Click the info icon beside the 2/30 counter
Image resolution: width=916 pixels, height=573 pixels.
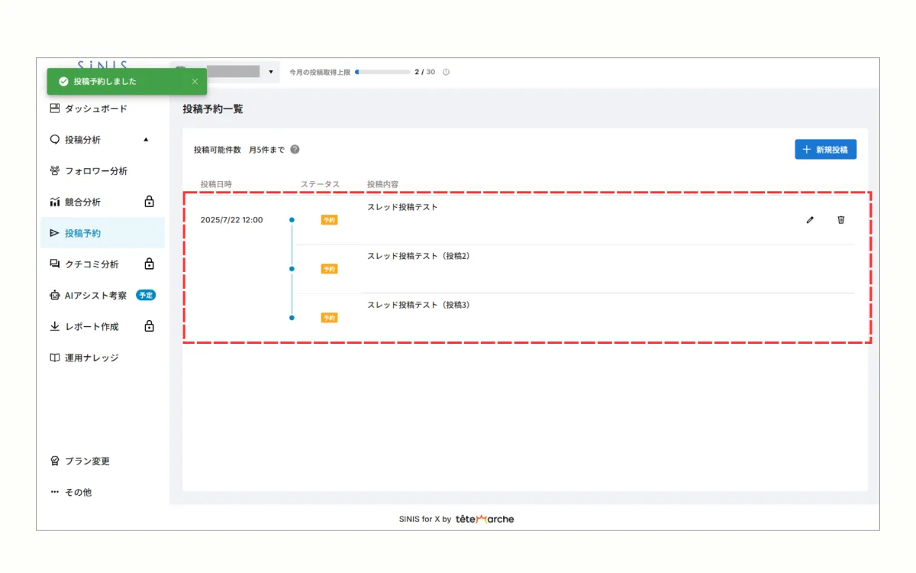pyautogui.click(x=445, y=72)
